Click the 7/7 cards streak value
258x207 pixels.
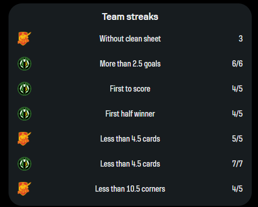(237, 164)
